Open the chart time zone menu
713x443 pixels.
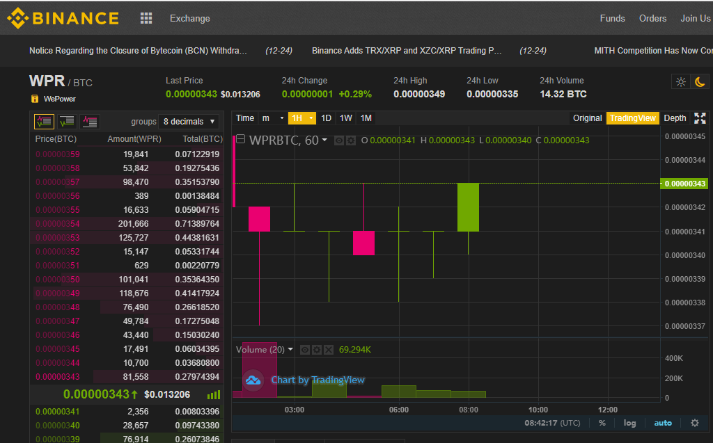pyautogui.click(x=552, y=423)
